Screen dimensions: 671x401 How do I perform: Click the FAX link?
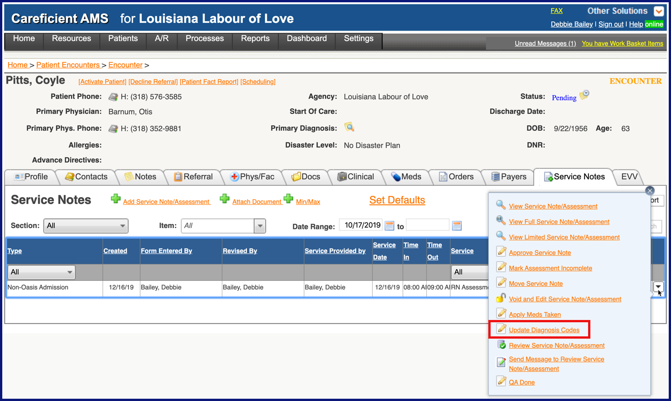tap(557, 11)
